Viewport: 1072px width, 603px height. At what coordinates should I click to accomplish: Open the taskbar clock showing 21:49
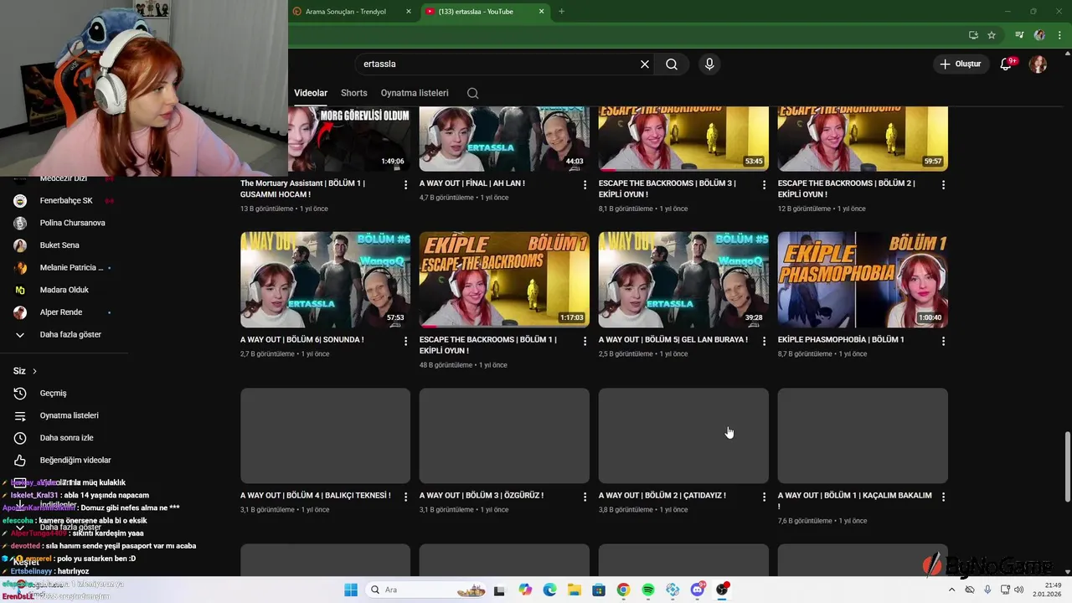pos(1049,590)
